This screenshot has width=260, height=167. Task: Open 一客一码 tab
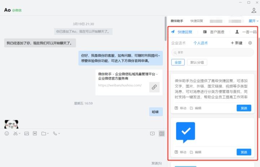point(246,32)
